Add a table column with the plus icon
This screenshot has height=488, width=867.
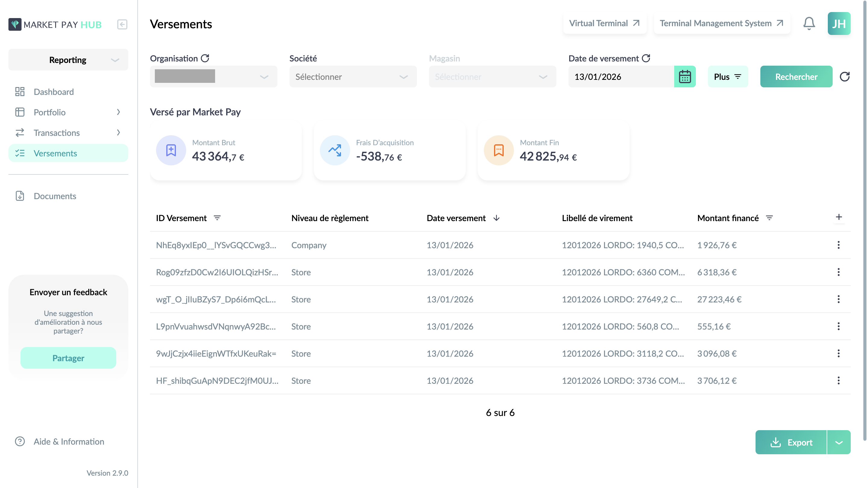(839, 217)
